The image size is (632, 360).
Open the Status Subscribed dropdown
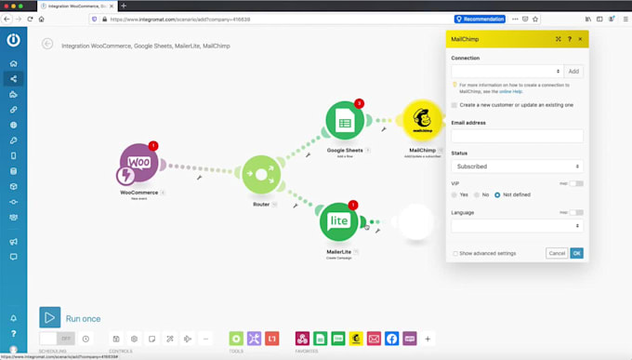[517, 167]
